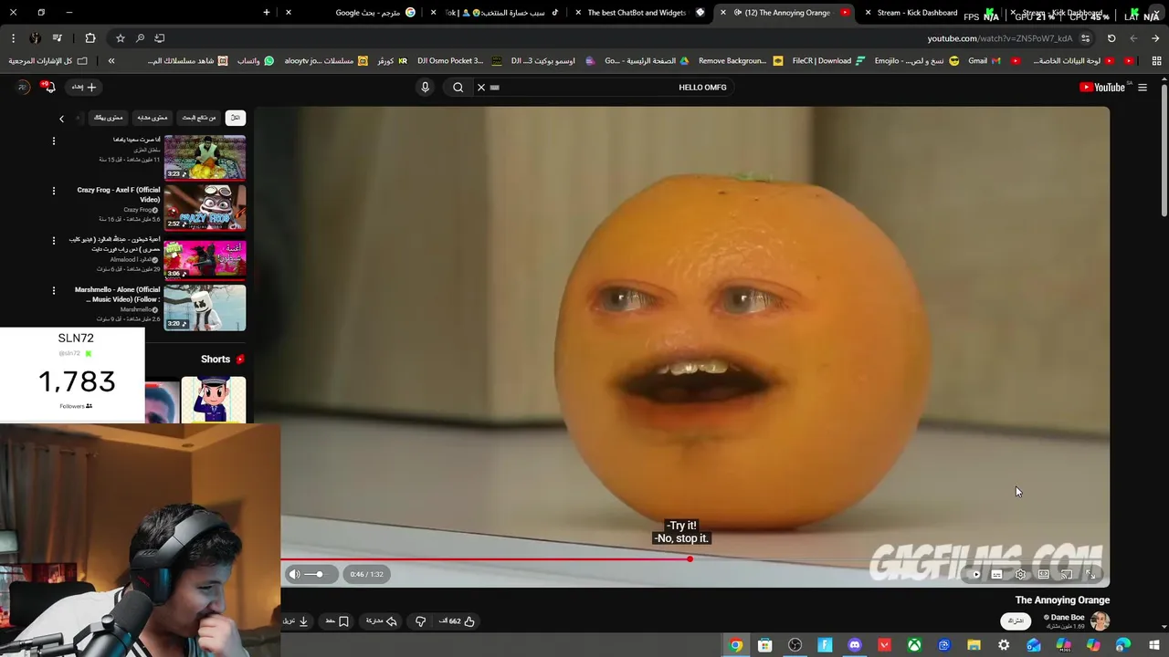Reload the page with the refresh icon

pyautogui.click(x=1111, y=38)
